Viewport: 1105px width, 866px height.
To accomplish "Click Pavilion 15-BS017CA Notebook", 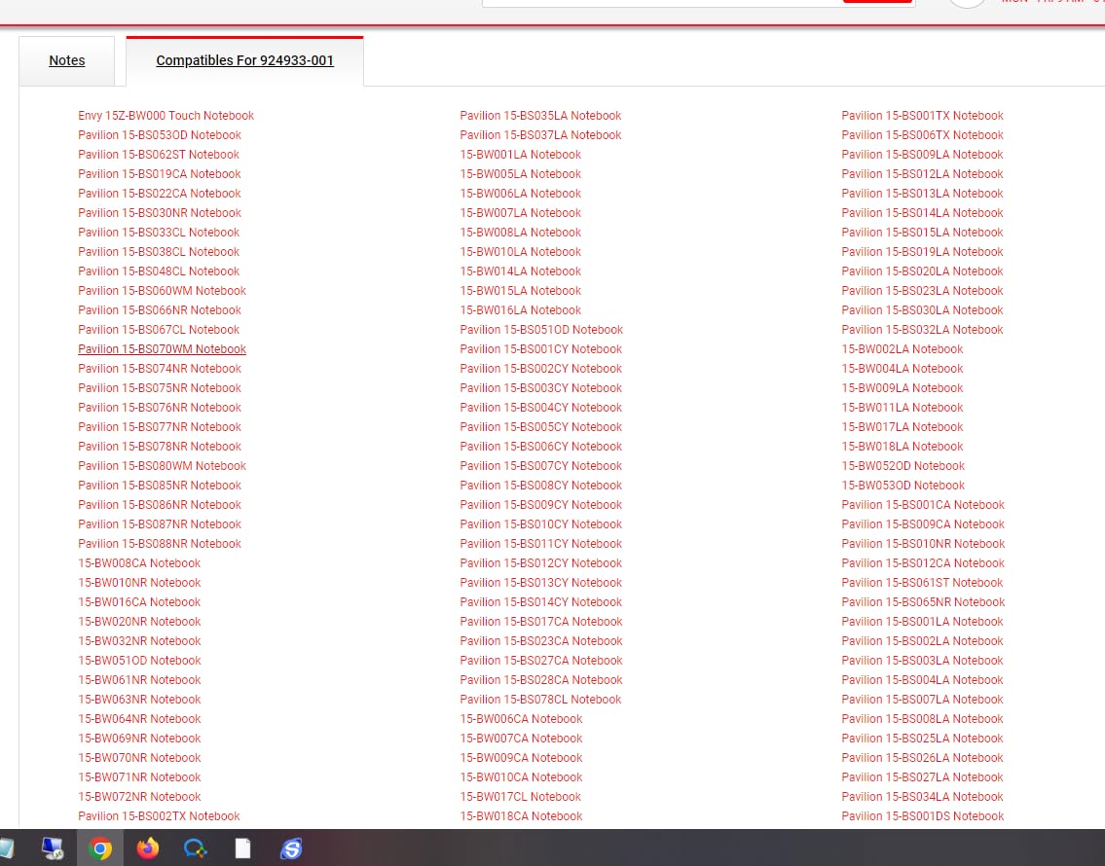I will (541, 622).
